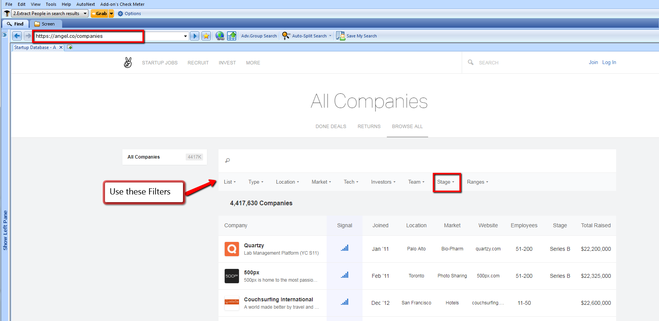Image resolution: width=659 pixels, height=321 pixels.
Task: Click the AngelList peace-hand logo
Action: (x=128, y=63)
